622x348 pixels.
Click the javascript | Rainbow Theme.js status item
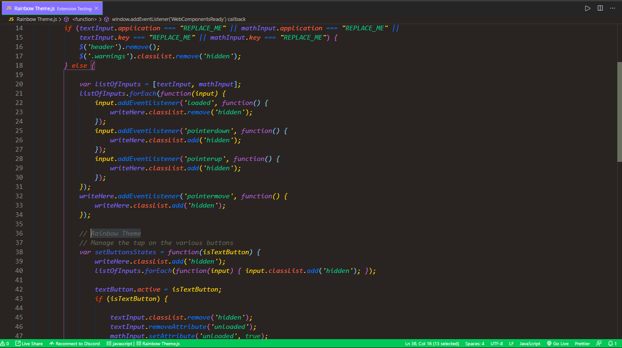click(143, 344)
